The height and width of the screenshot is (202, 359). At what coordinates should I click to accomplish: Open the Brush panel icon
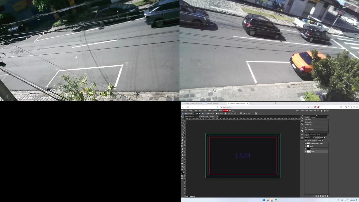coord(302,124)
